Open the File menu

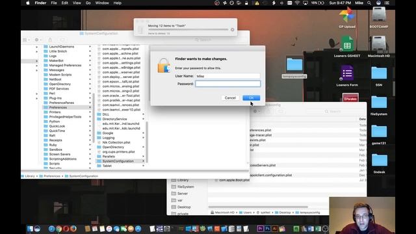coord(54,3)
